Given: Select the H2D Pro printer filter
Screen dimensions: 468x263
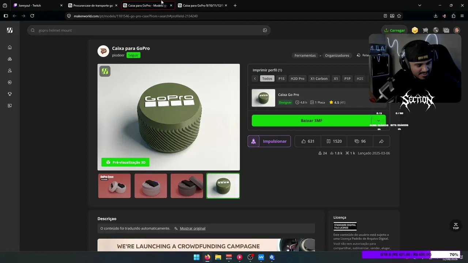Looking at the screenshot, I should [298, 79].
